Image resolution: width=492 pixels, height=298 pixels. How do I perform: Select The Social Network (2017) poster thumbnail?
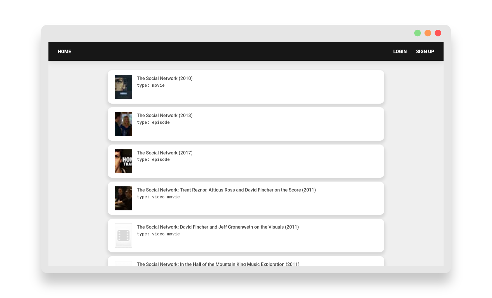pyautogui.click(x=123, y=161)
